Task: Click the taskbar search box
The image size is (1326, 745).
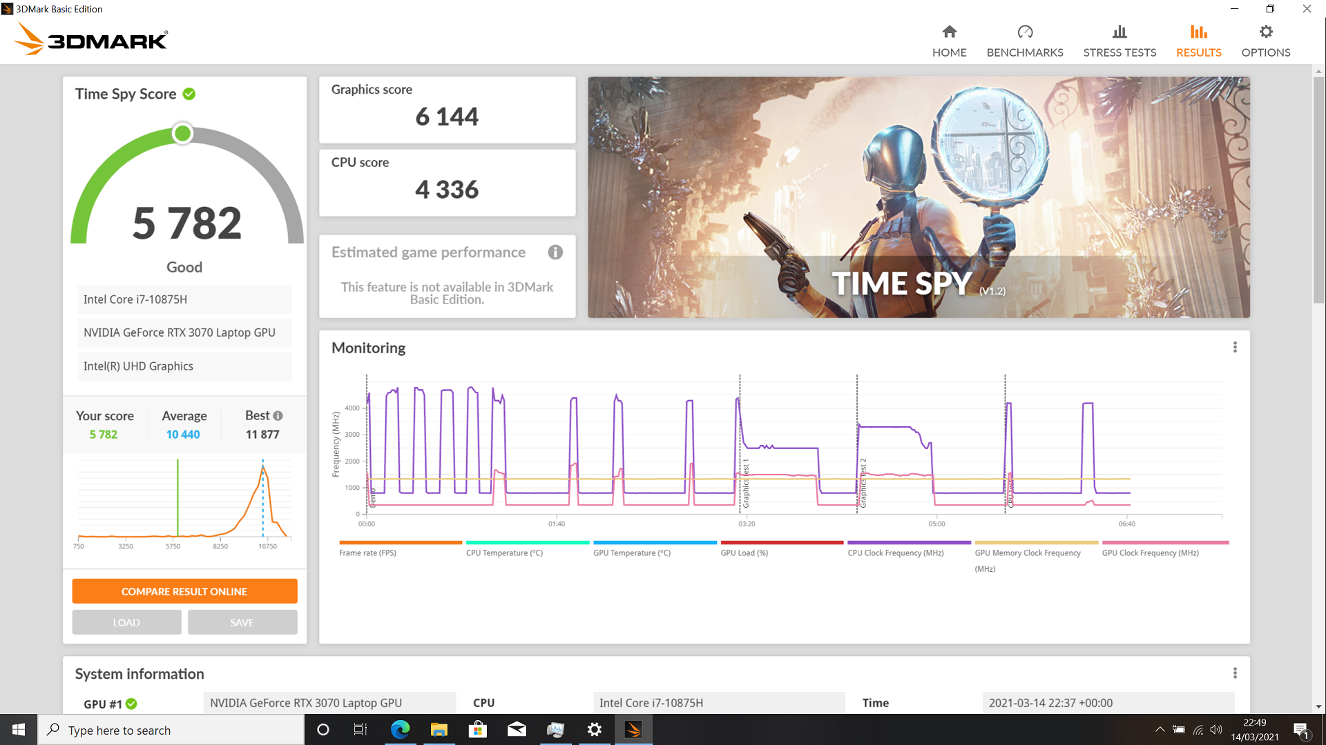Action: pyautogui.click(x=171, y=730)
